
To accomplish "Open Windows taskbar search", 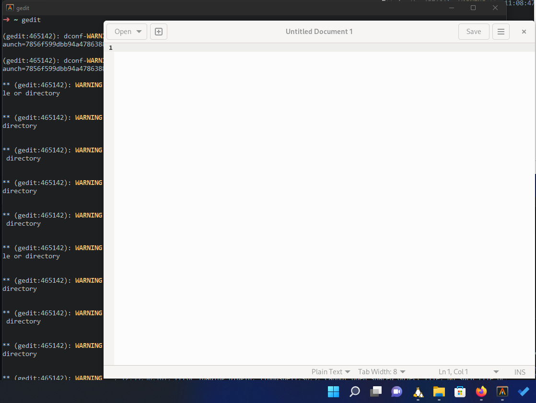I will click(354, 391).
